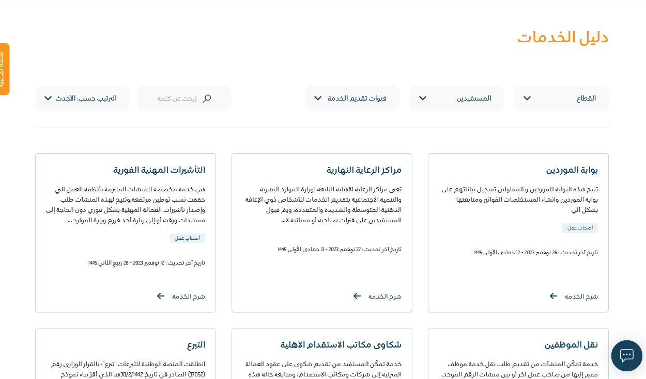Screen dimensions: 646x379
Task: Click chevron icon beside قنوات تقديم الخدمة
Action: pos(318,98)
